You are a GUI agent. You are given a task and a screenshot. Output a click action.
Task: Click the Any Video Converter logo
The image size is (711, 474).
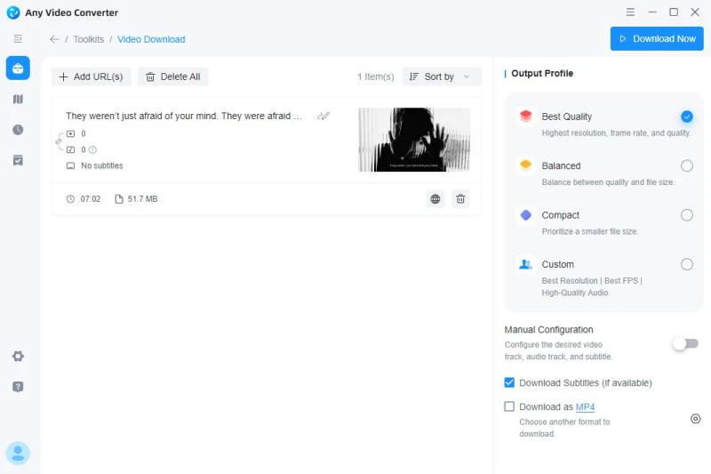[13, 12]
